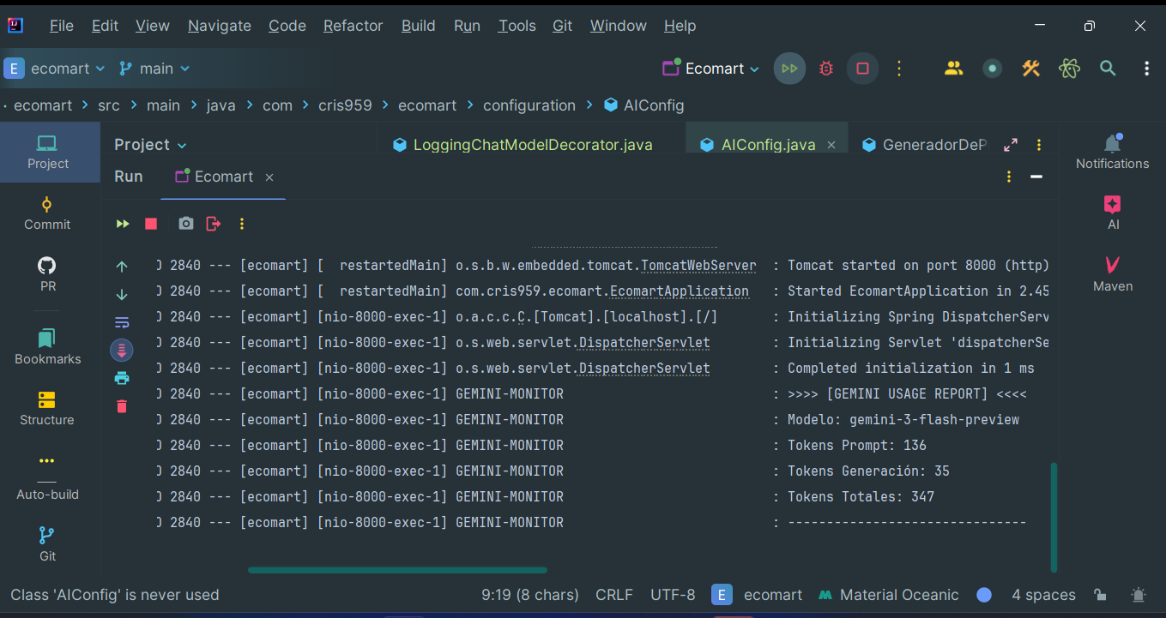Click the red exit icon in the Run toolbar
Image resolution: width=1166 pixels, height=618 pixels.
[214, 224]
